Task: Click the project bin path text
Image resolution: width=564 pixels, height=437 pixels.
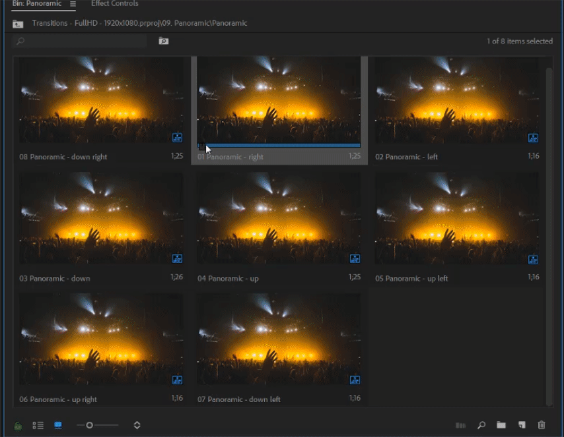Action: [139, 23]
